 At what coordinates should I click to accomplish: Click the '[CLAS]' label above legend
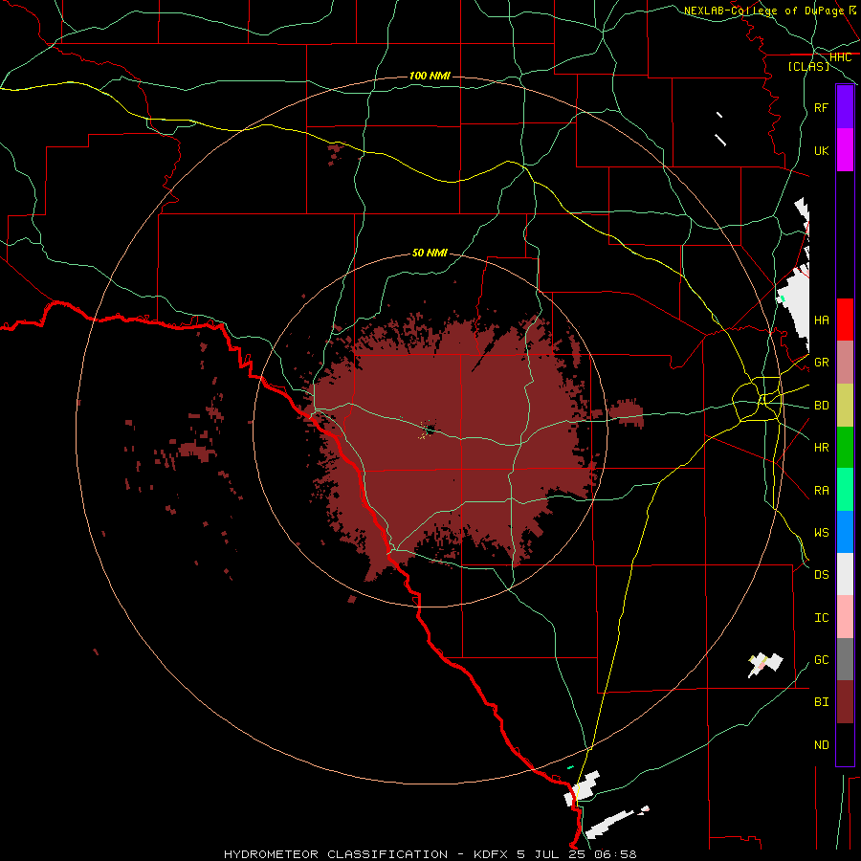pos(808,66)
